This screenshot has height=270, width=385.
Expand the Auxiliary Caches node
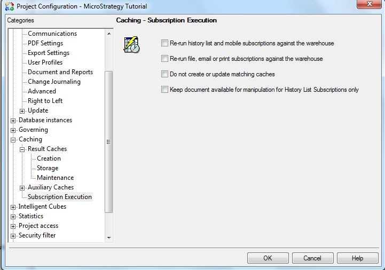(22, 188)
